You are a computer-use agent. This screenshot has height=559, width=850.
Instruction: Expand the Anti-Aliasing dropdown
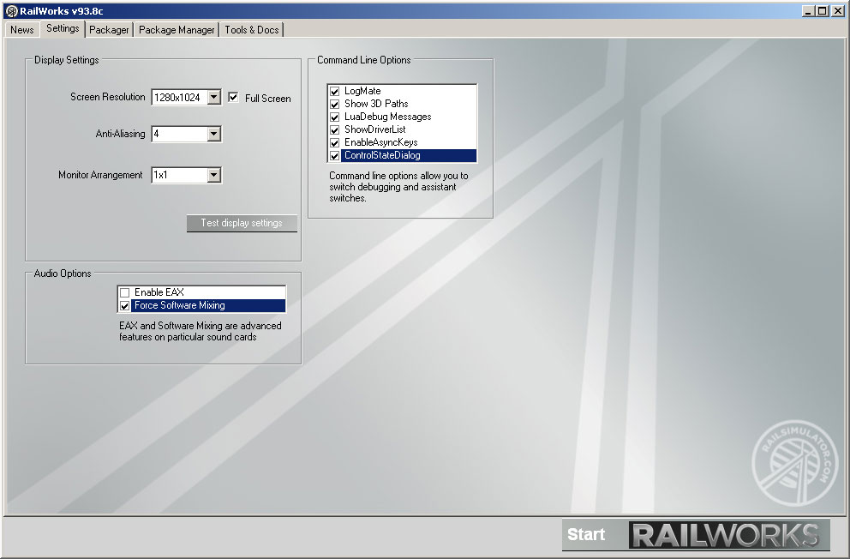(x=213, y=134)
